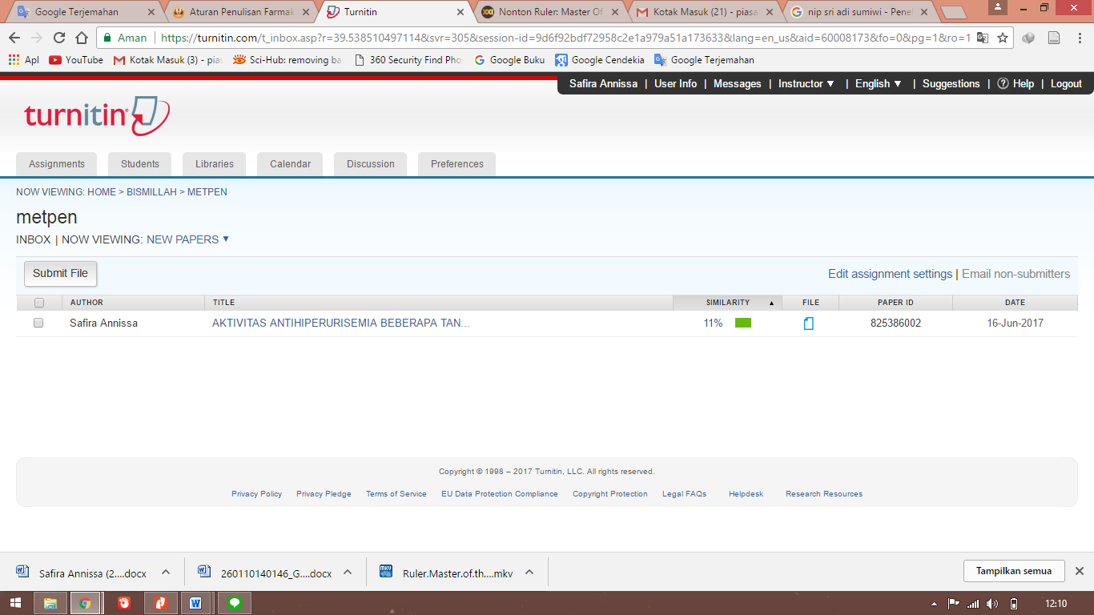The image size is (1094, 615).
Task: Bookmark this page with the star icon
Action: 1002,38
